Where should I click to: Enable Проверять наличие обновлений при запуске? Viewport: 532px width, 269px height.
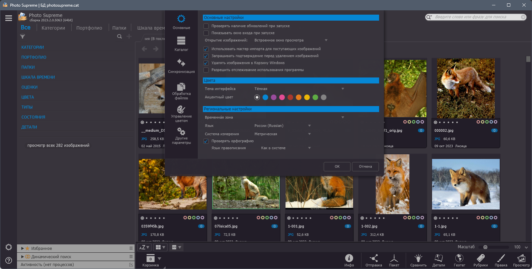click(206, 26)
